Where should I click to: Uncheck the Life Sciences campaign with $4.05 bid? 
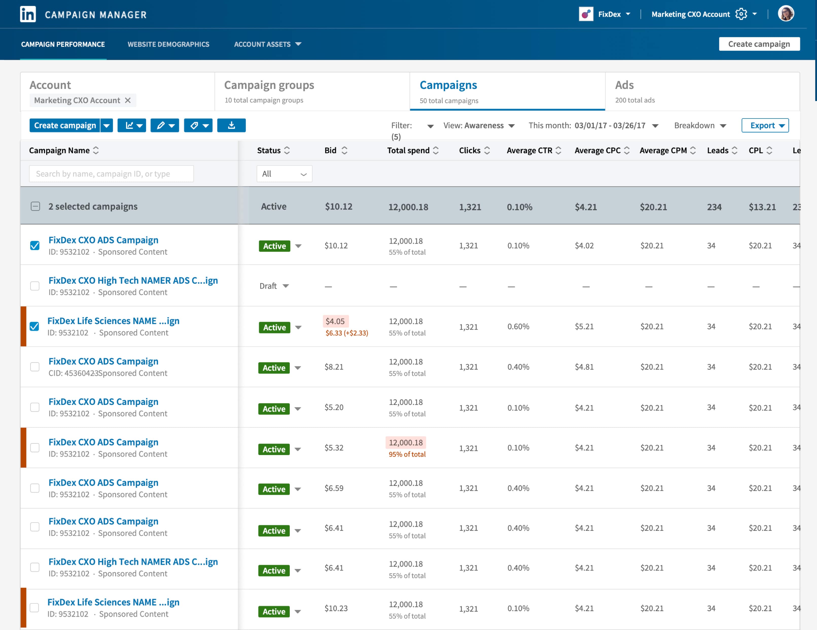[34, 326]
